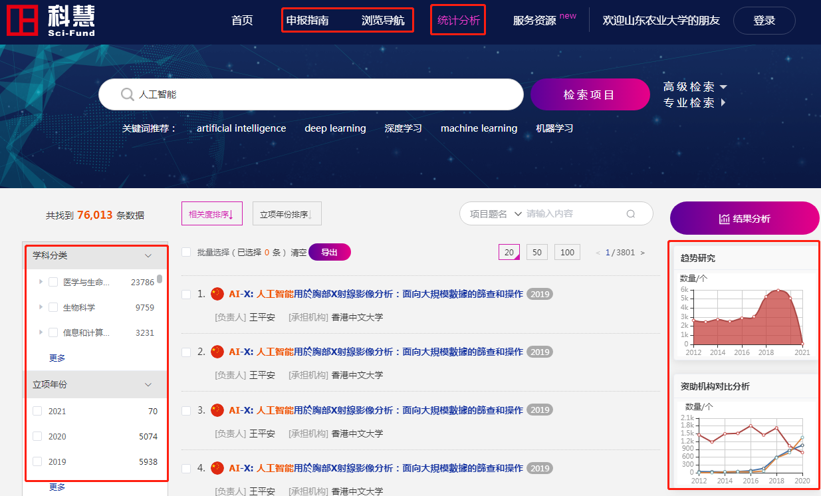Check the 2021 year filter checkbox

[38, 411]
